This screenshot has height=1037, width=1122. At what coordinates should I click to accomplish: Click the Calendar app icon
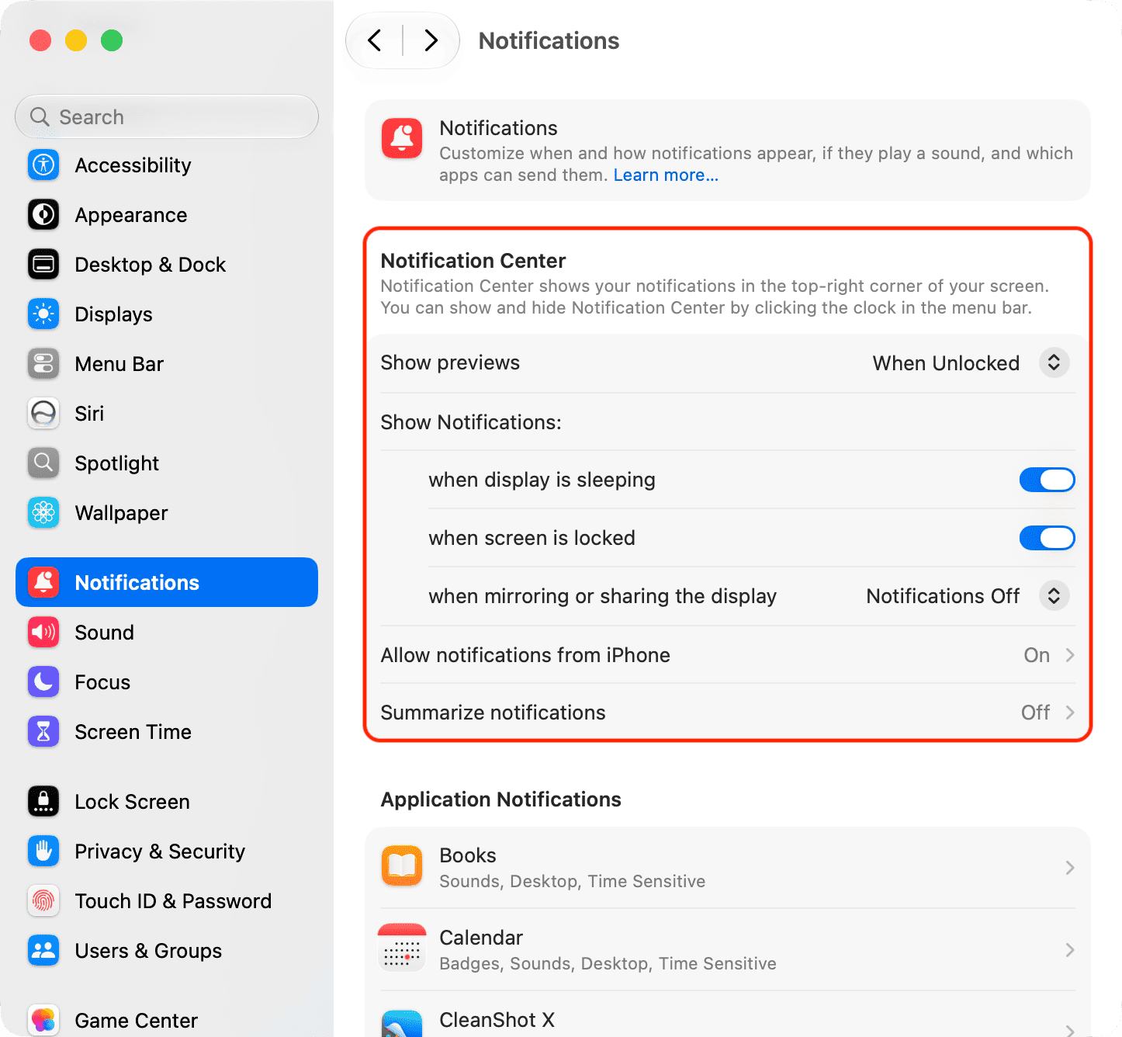click(402, 948)
